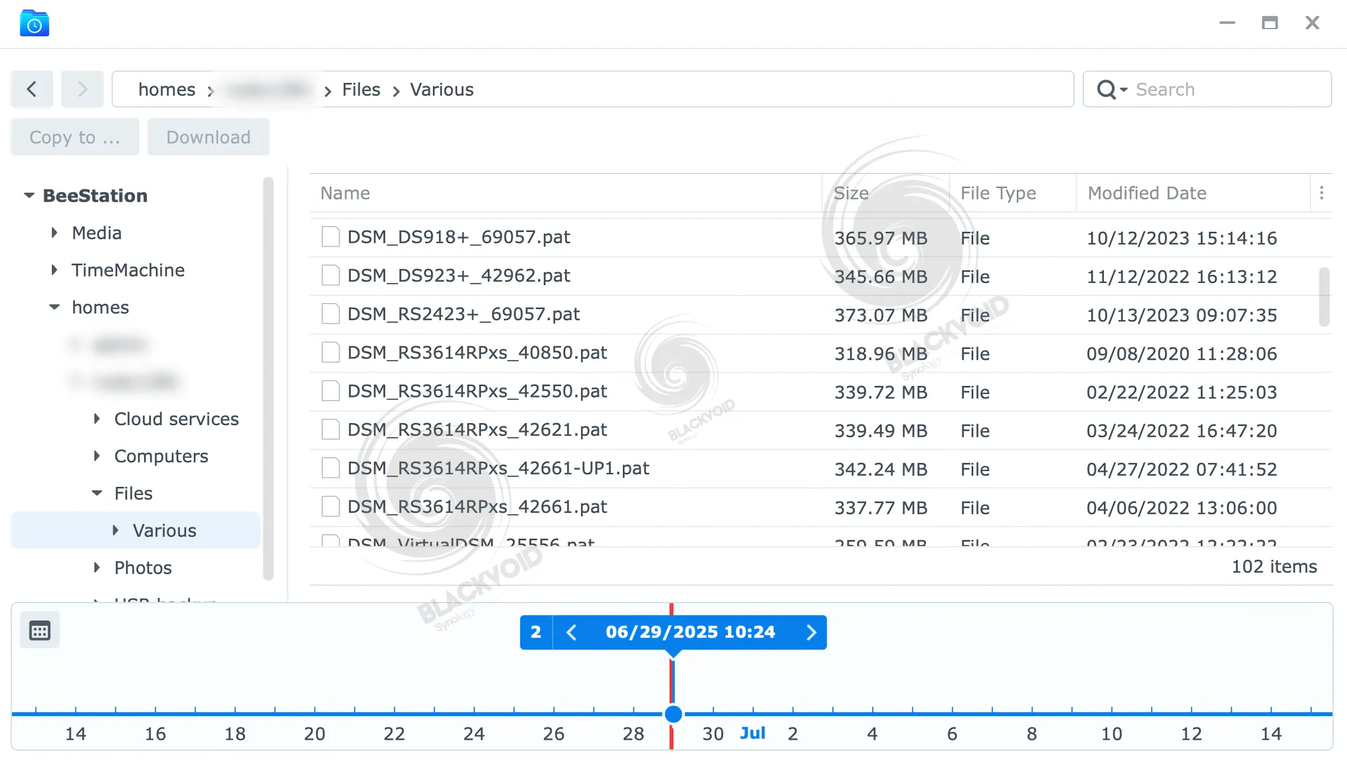Select Photos in the folder tree
Viewport: 1347px width, 764px height.
pyautogui.click(x=143, y=568)
